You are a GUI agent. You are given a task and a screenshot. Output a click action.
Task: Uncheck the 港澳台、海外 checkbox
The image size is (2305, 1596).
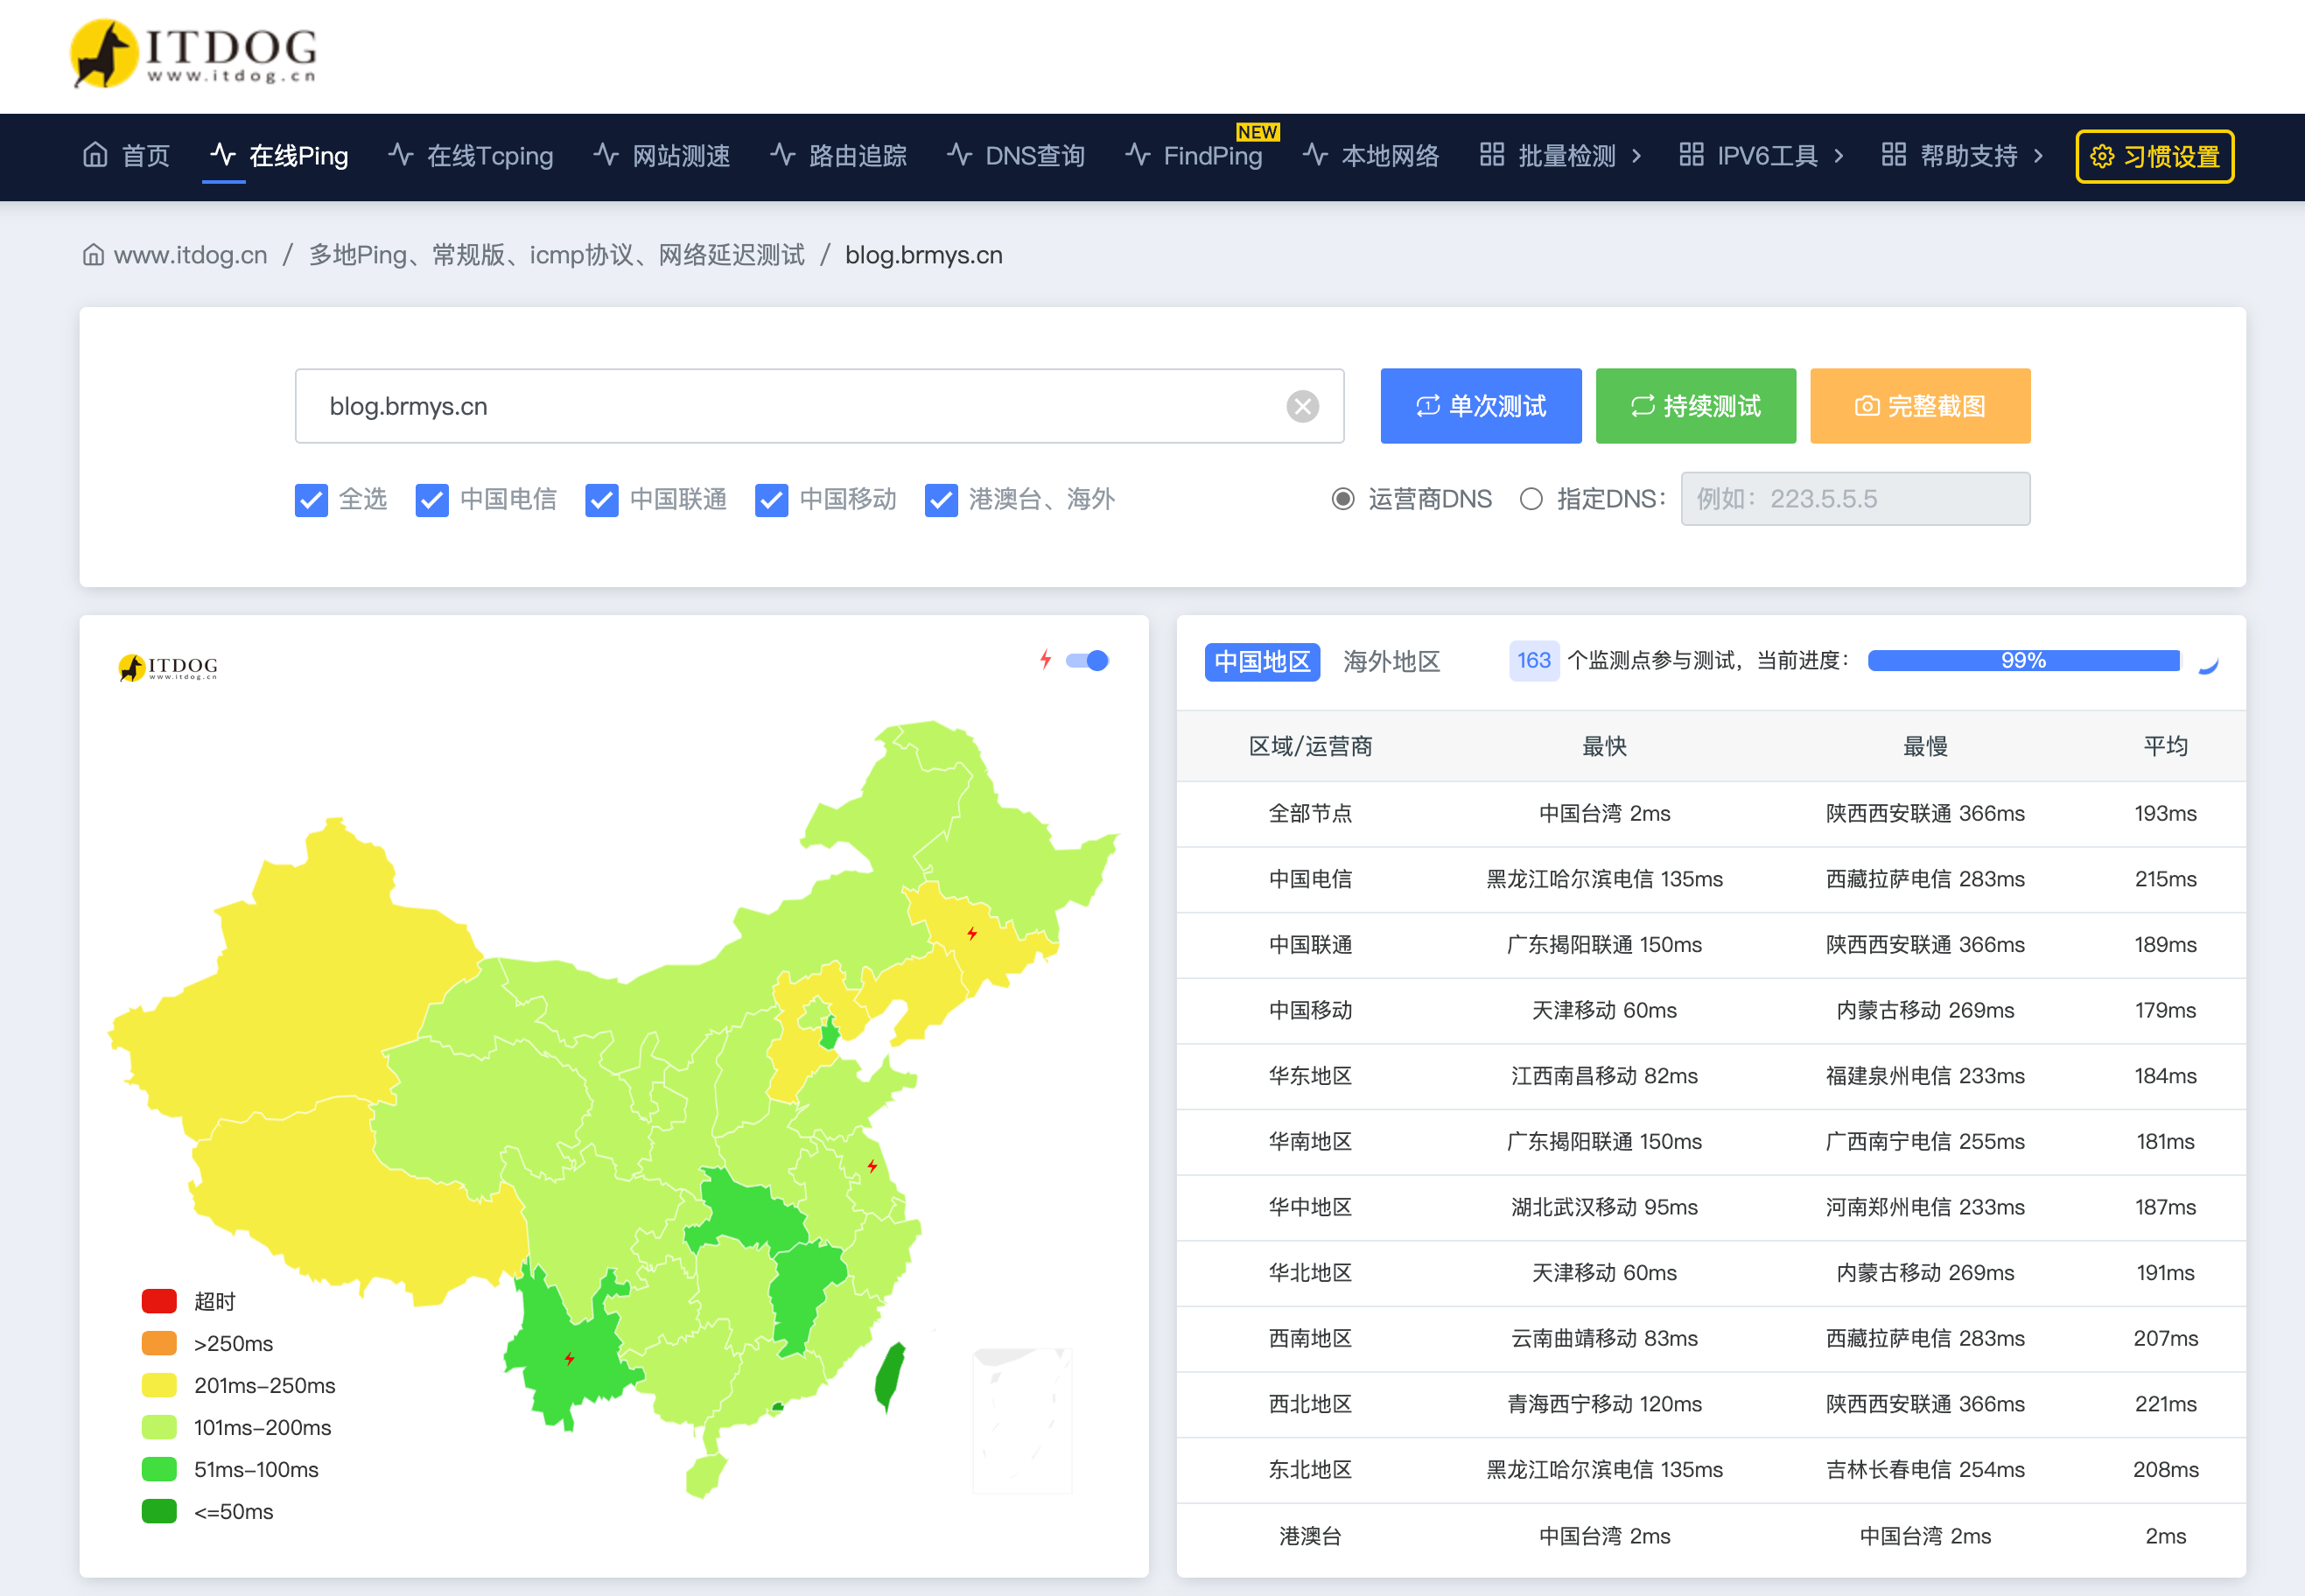click(x=941, y=500)
